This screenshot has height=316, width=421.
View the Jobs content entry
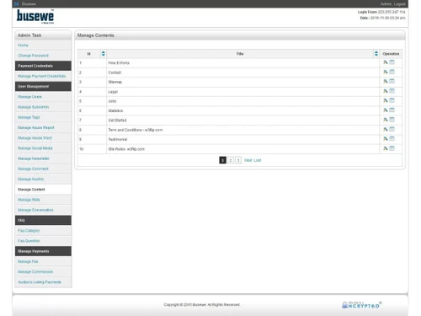point(392,100)
